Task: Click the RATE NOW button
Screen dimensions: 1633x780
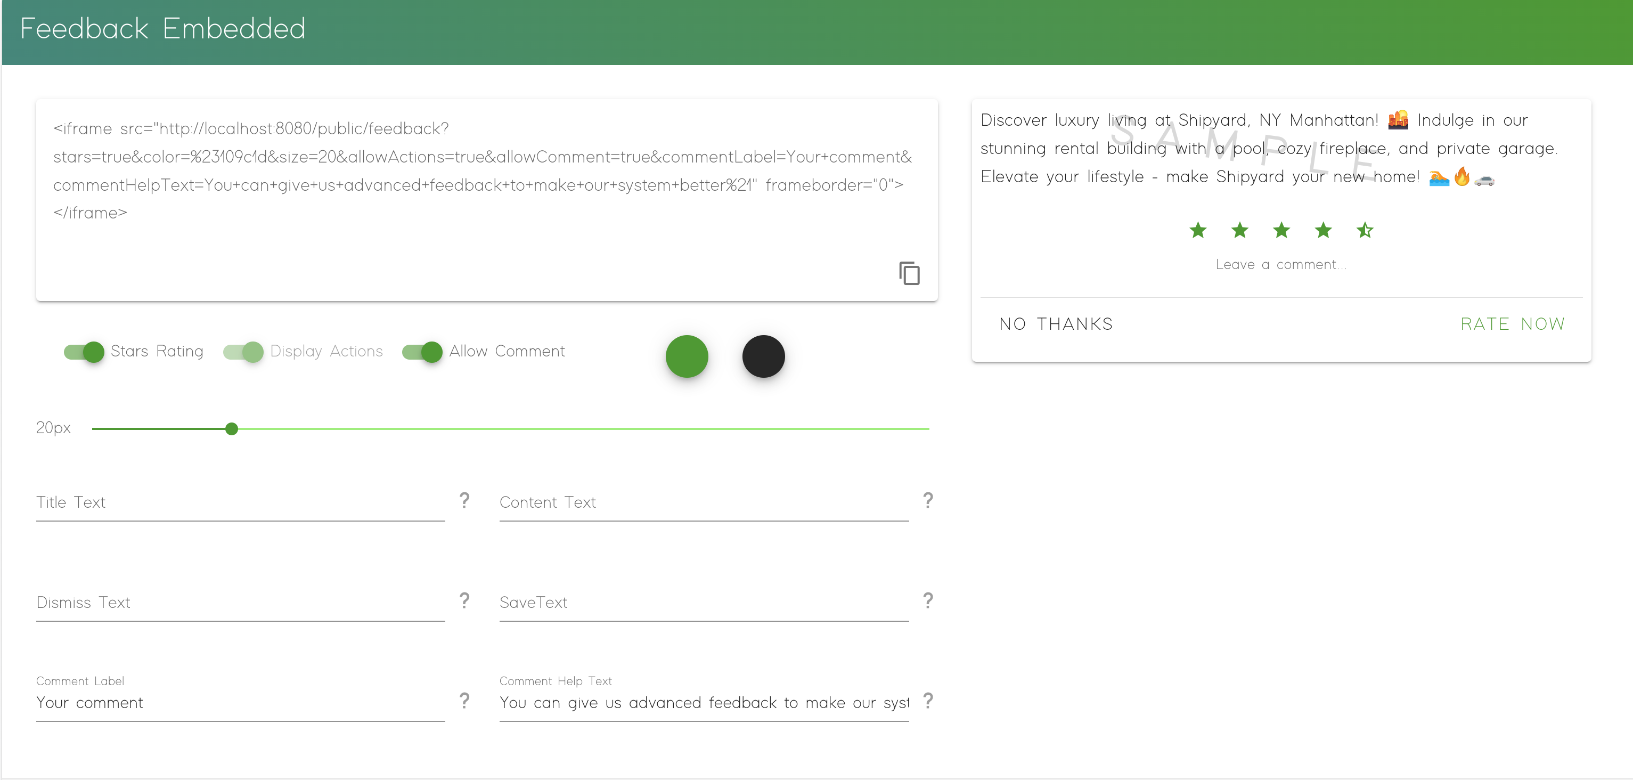Action: click(x=1513, y=324)
